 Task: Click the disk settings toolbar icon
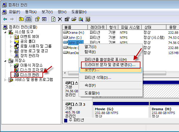tap(88, 19)
